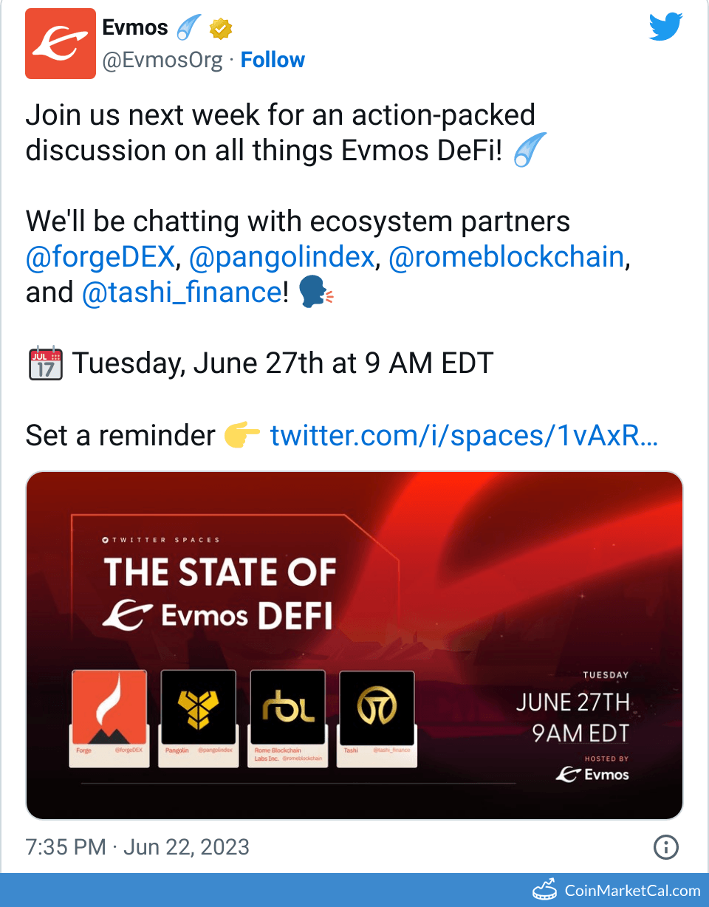Open the @forgeDEX mention
The height and width of the screenshot is (907, 709).
pyautogui.click(x=100, y=257)
